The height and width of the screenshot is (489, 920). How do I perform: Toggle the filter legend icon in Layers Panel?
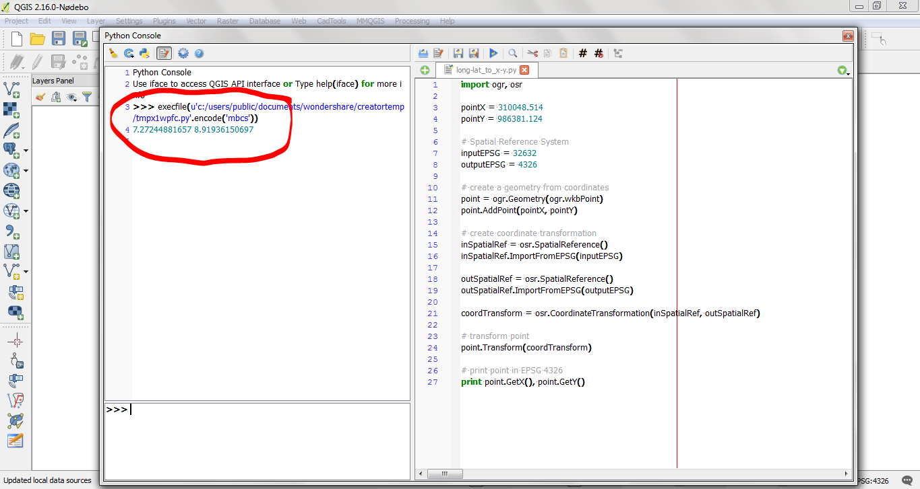(x=88, y=97)
